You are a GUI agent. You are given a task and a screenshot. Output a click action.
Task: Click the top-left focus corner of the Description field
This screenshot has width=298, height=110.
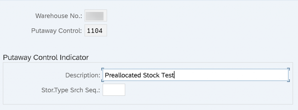pyautogui.click(x=103, y=69)
